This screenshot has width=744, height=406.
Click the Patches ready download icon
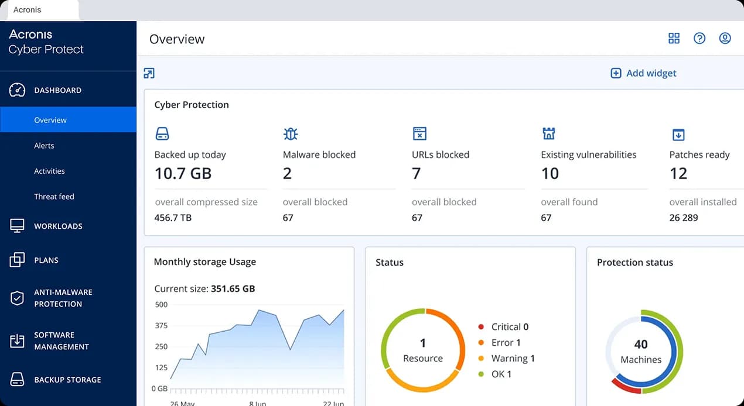point(678,133)
